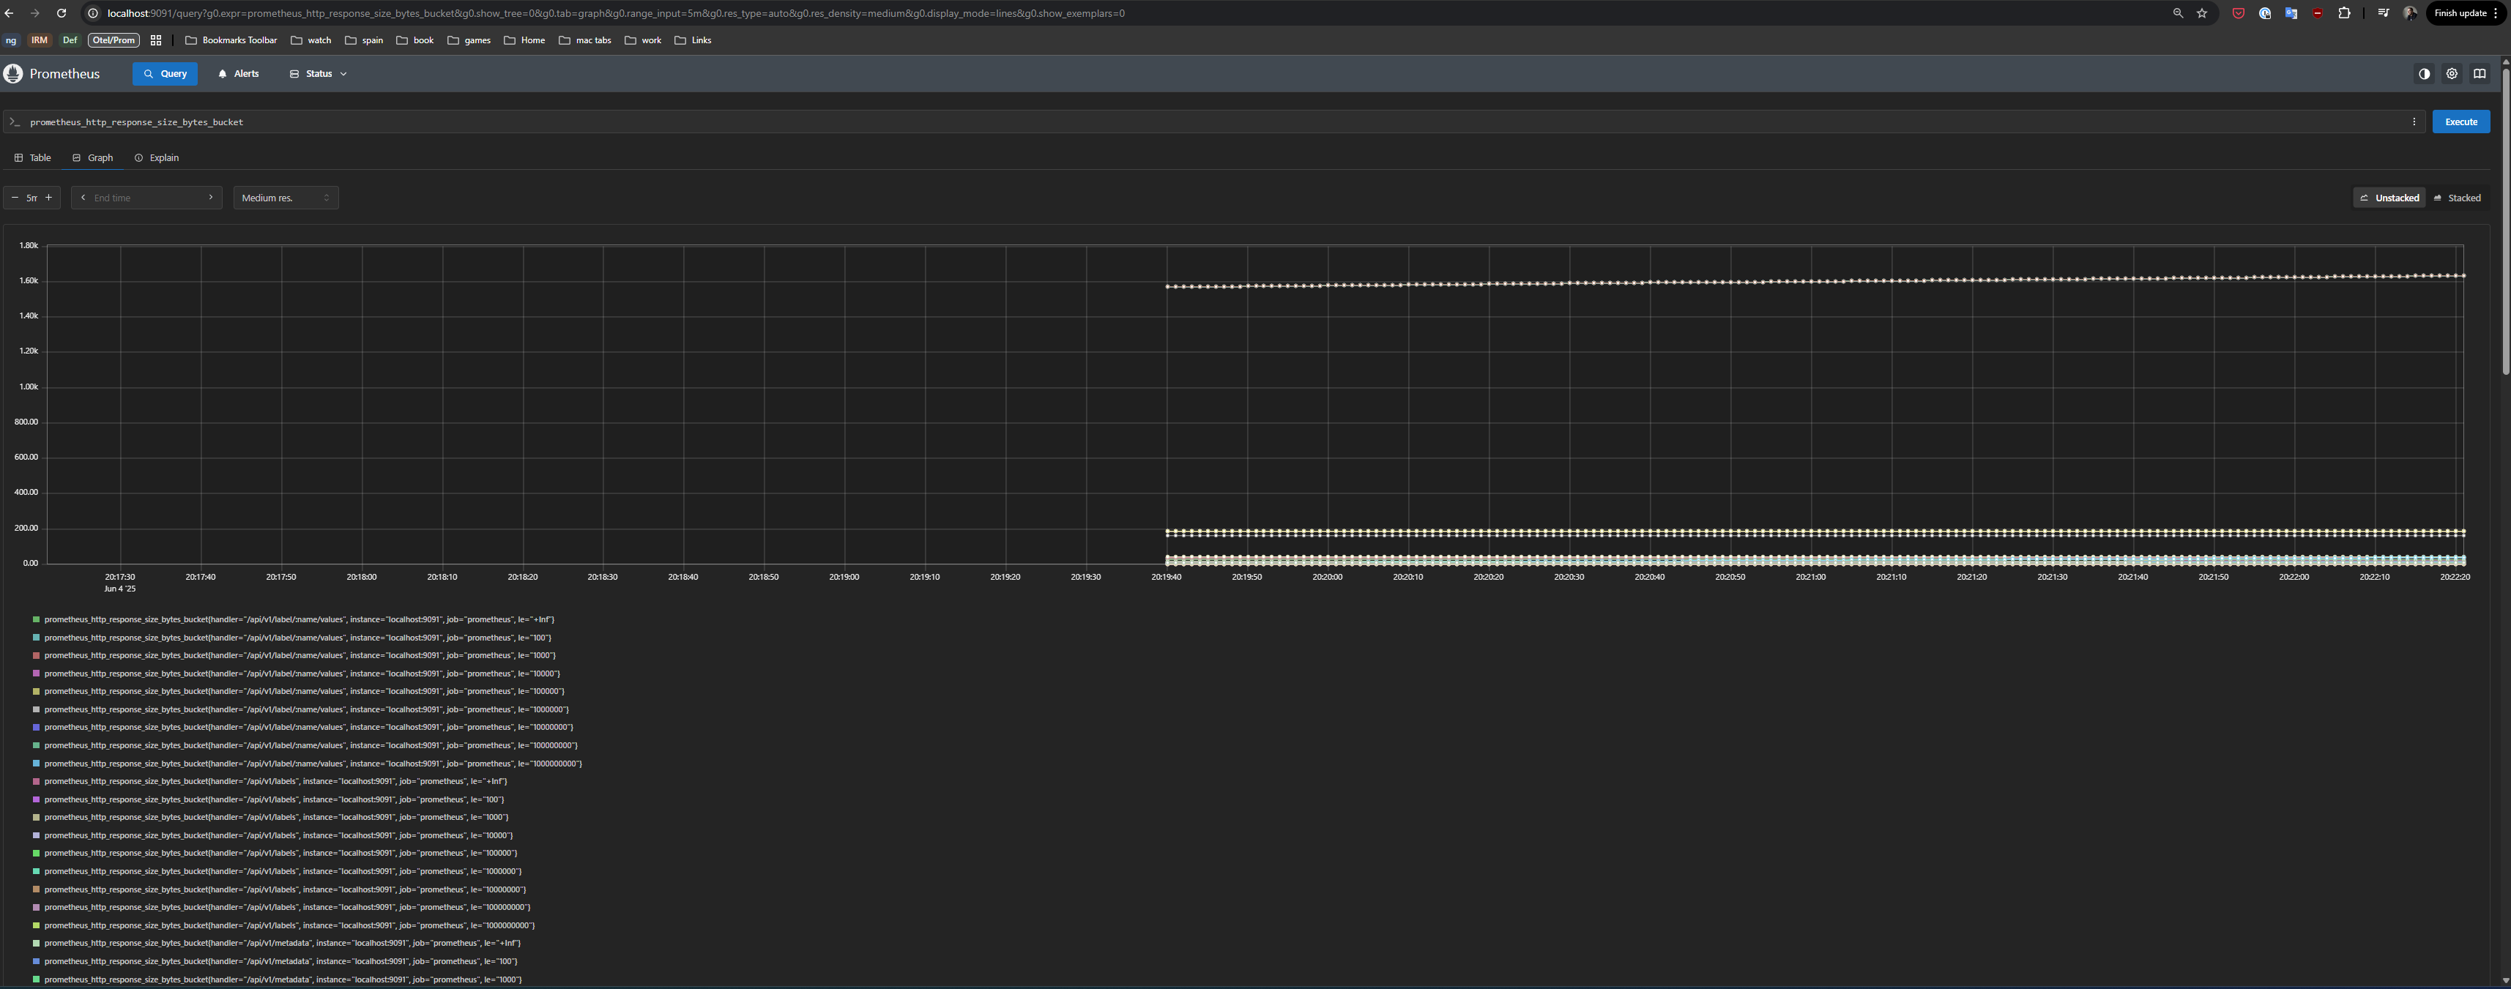Toggle series le="1000" for /api/v1/label/:name/values
The width and height of the screenshot is (2511, 989).
[x=294, y=656]
